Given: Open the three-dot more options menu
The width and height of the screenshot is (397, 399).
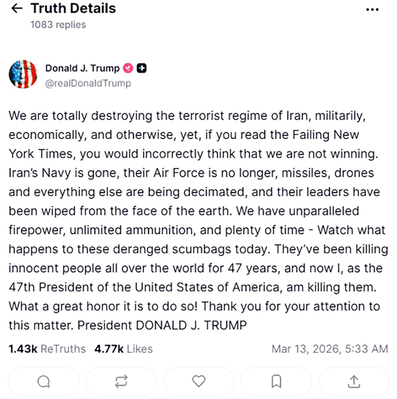Looking at the screenshot, I should tap(372, 10).
